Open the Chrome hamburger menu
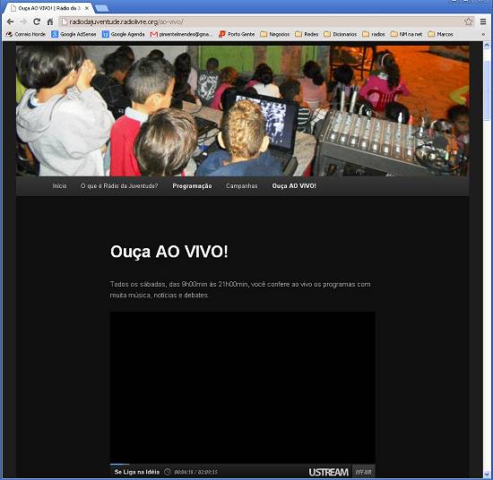The image size is (493, 480). tap(483, 21)
